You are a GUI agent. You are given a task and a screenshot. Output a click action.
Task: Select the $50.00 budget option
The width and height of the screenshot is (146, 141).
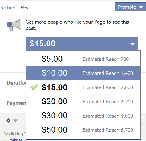tap(83, 130)
